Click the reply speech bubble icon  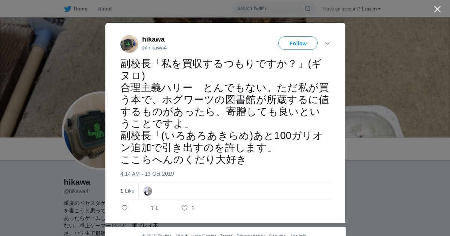pos(124,208)
